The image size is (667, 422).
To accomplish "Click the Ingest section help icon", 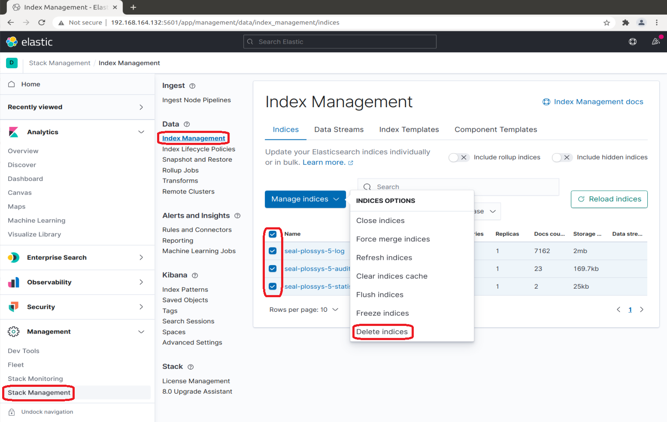I will [x=192, y=86].
